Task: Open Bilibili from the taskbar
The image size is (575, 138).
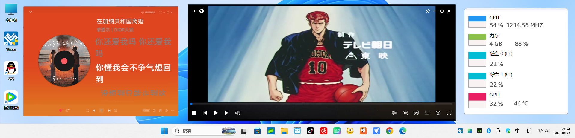Action: [x=297, y=131]
